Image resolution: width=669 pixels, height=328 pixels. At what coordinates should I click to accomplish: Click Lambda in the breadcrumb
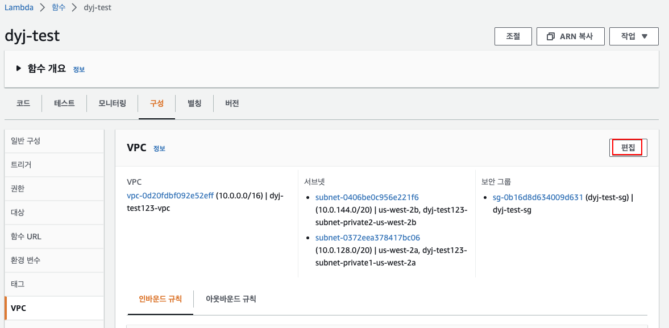[x=18, y=8]
